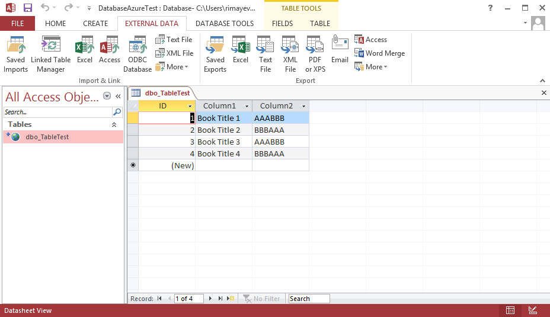Open All Access Objects category menu

pyautogui.click(x=107, y=96)
